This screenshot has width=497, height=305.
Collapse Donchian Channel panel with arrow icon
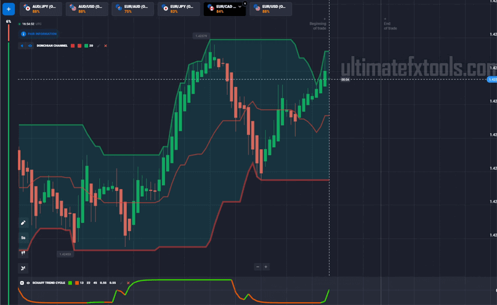tap(22, 46)
